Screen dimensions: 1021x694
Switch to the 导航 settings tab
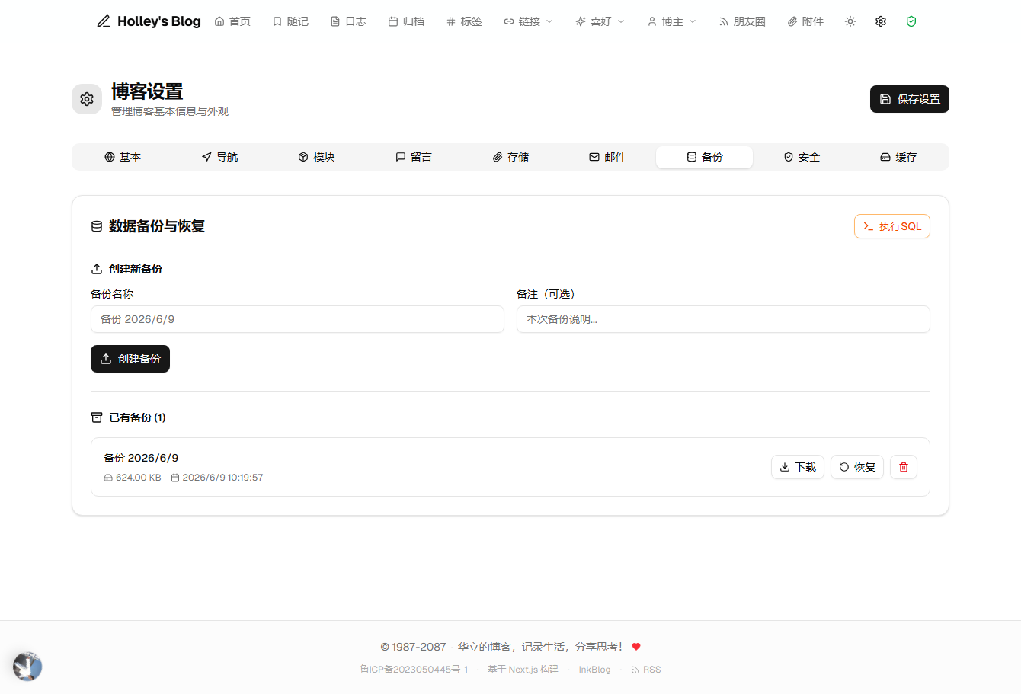click(x=219, y=157)
